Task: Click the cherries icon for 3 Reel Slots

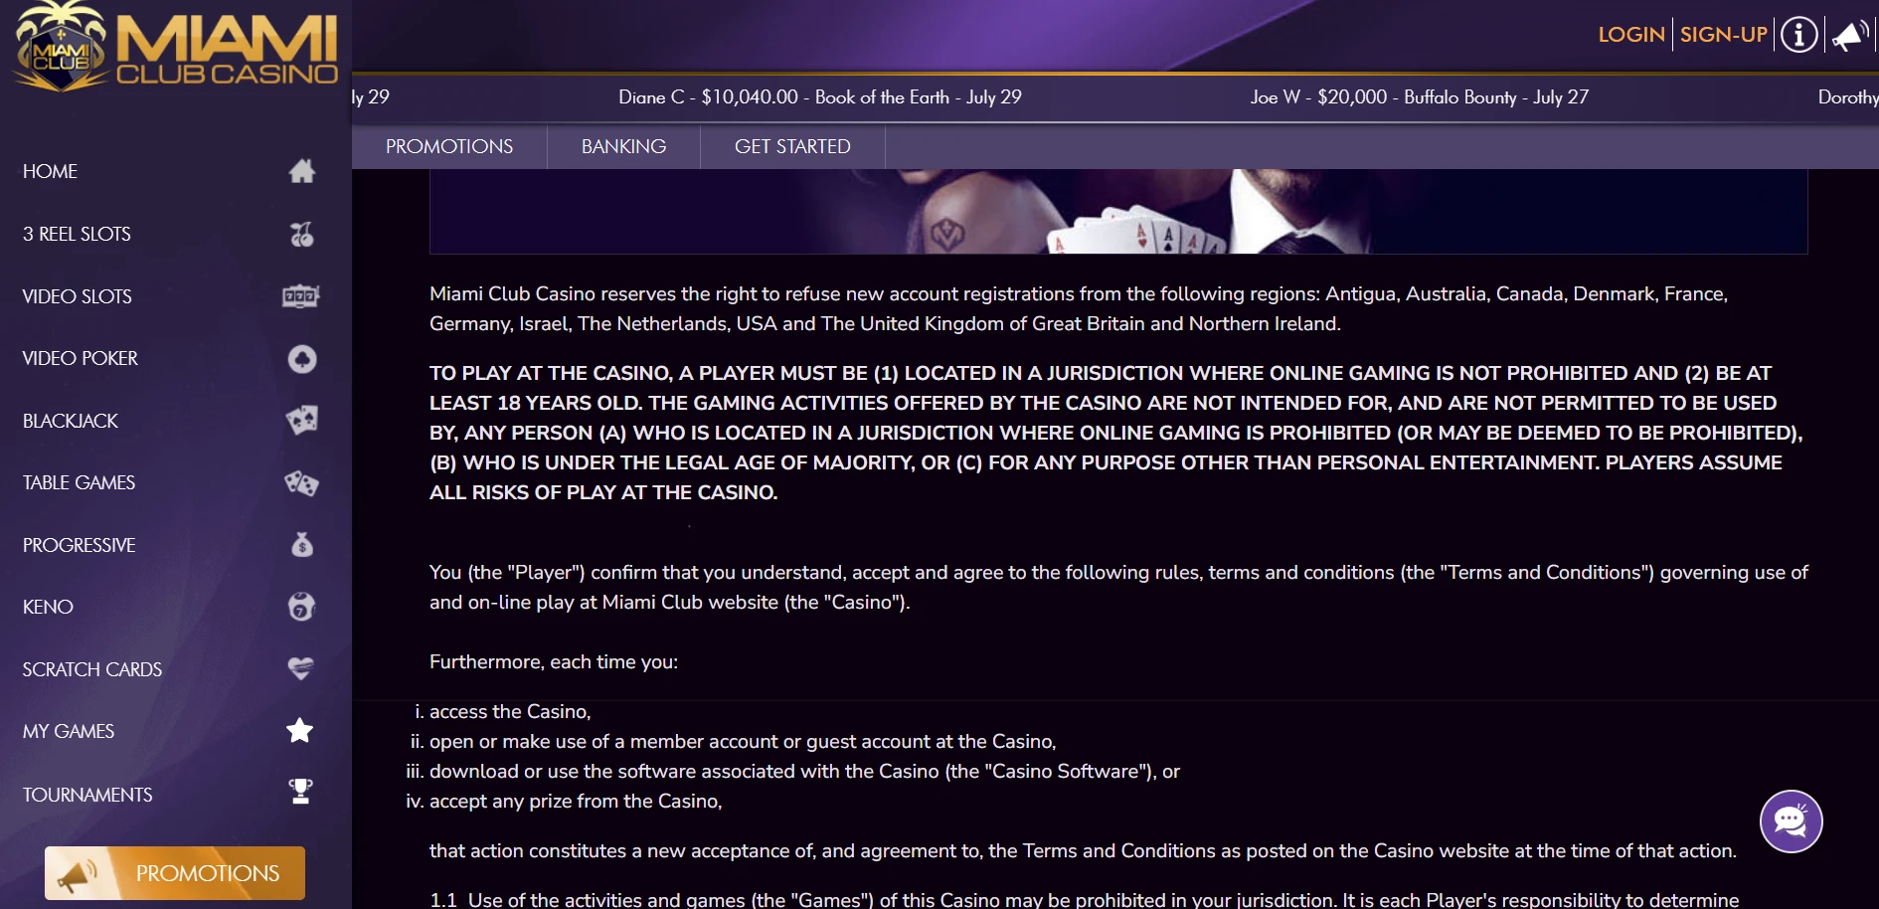Action: click(302, 234)
